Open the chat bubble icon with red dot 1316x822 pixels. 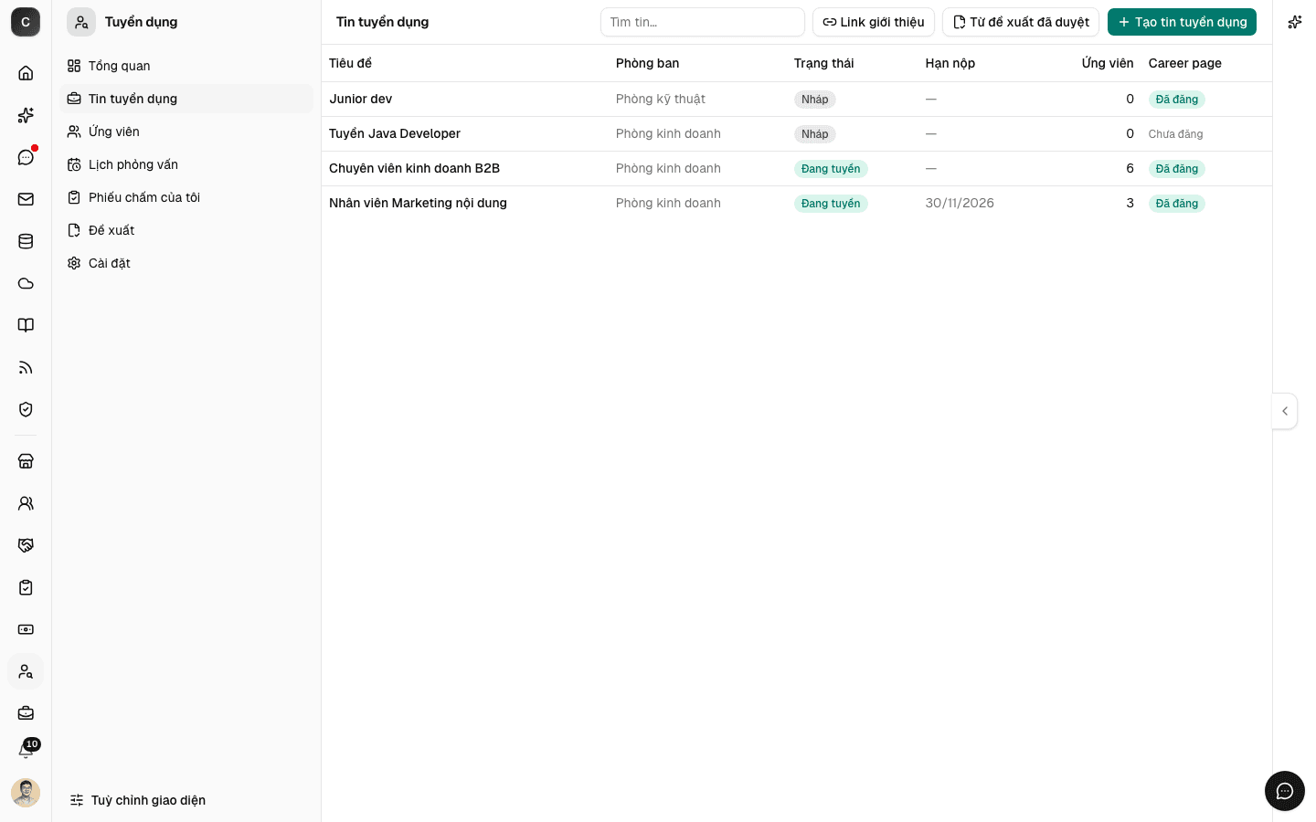[26, 157]
